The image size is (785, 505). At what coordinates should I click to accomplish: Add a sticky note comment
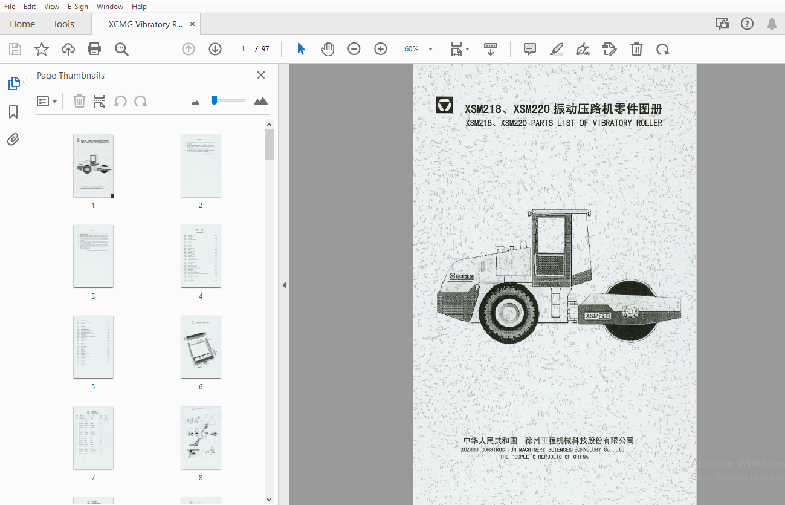530,50
